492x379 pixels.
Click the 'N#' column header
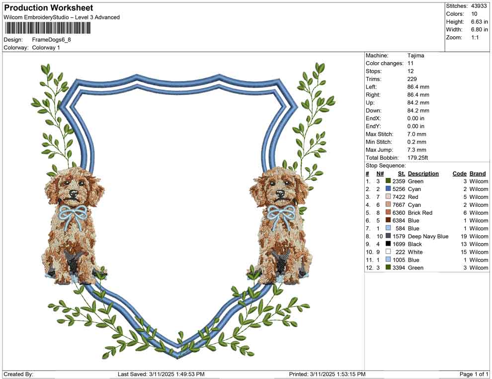[380, 174]
